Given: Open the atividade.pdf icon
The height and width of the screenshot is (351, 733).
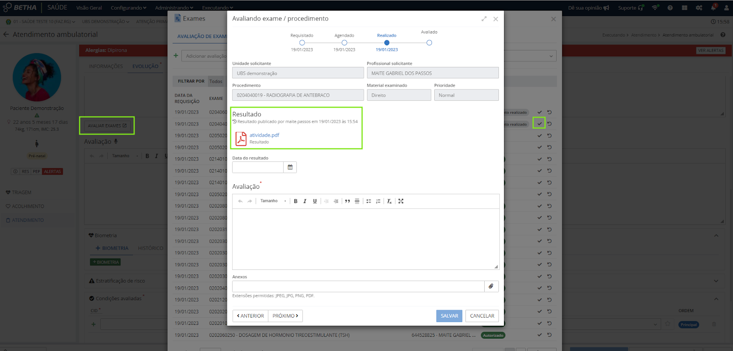Looking at the screenshot, I should [x=241, y=138].
